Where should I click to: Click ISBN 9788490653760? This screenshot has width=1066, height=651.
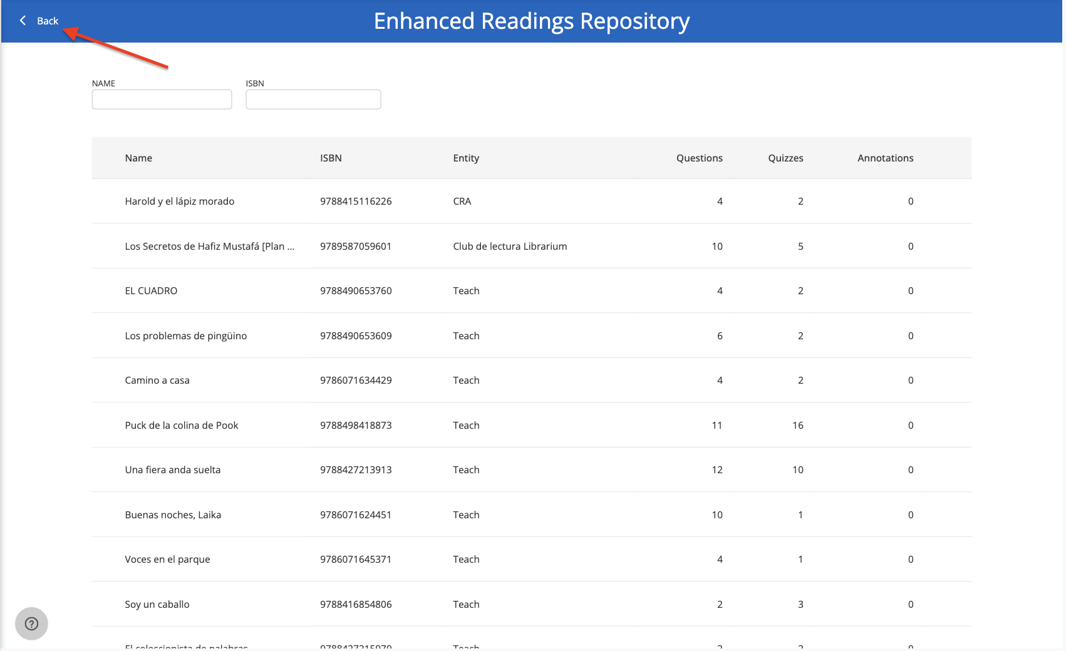356,290
